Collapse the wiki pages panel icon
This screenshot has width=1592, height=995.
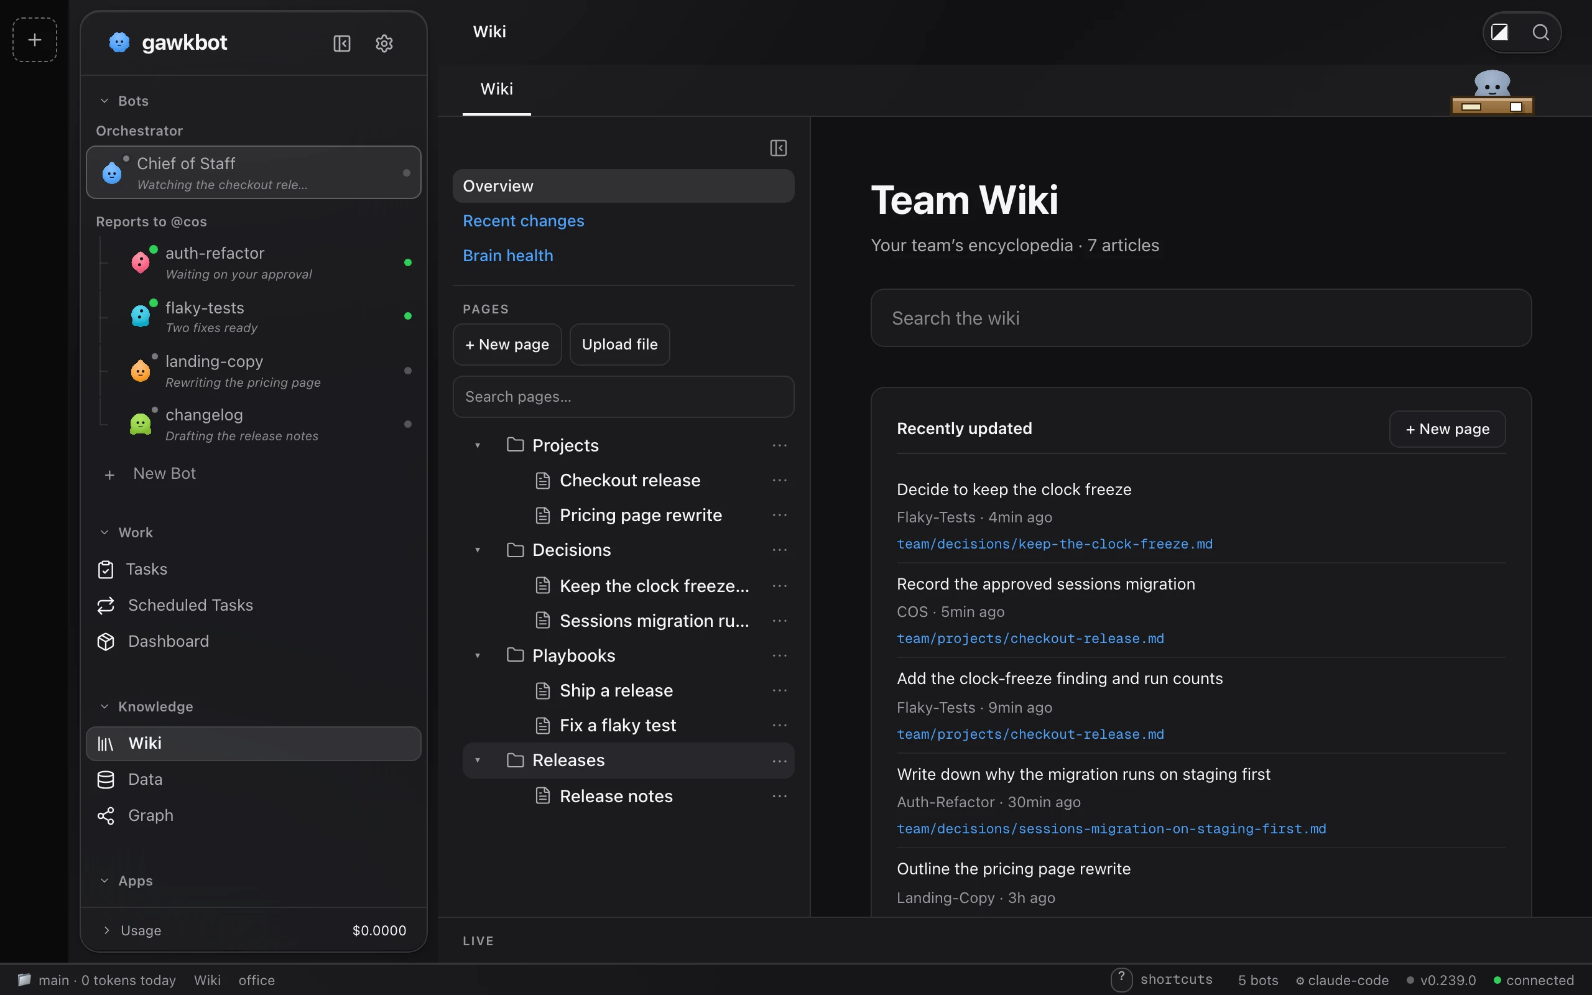(x=778, y=148)
